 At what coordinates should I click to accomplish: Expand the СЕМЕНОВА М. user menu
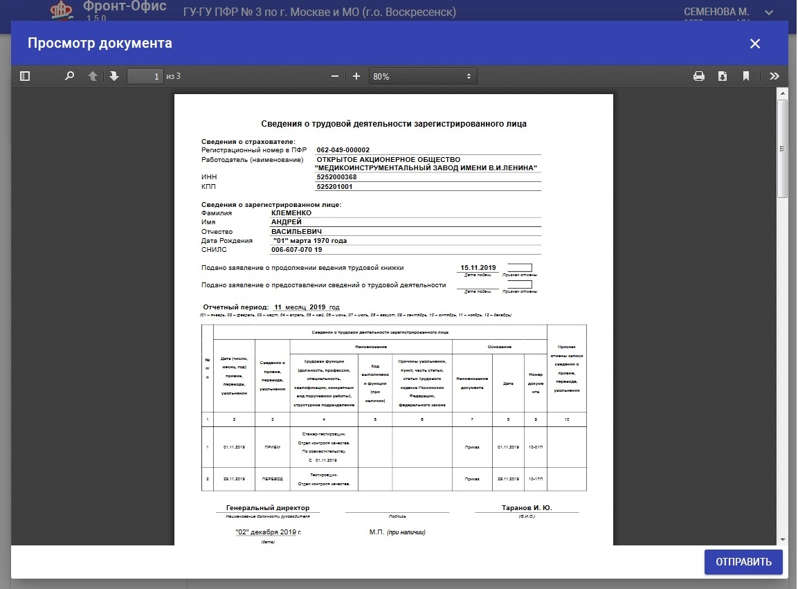coord(768,12)
